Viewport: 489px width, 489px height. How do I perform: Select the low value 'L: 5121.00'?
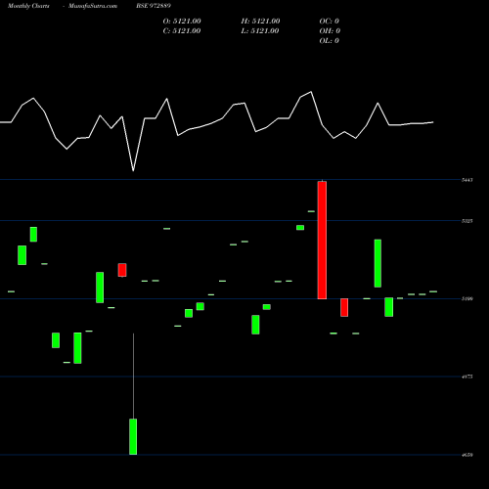tap(260, 31)
